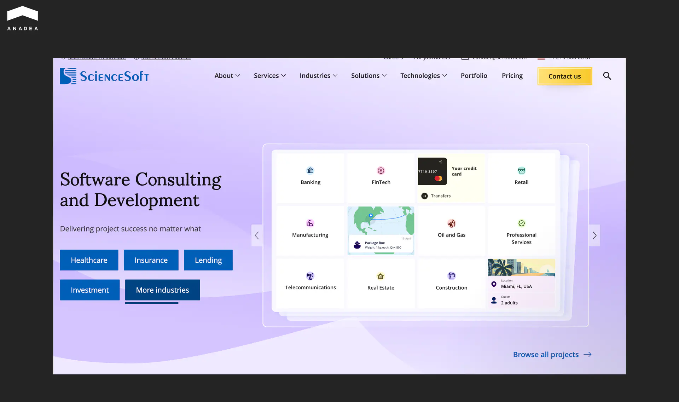Click the Real Estate house icon
This screenshot has width=679, height=402.
[381, 276]
